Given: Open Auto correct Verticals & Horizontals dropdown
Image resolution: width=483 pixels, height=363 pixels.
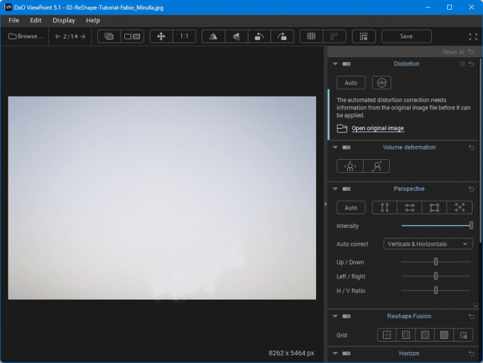Looking at the screenshot, I should tap(428, 244).
